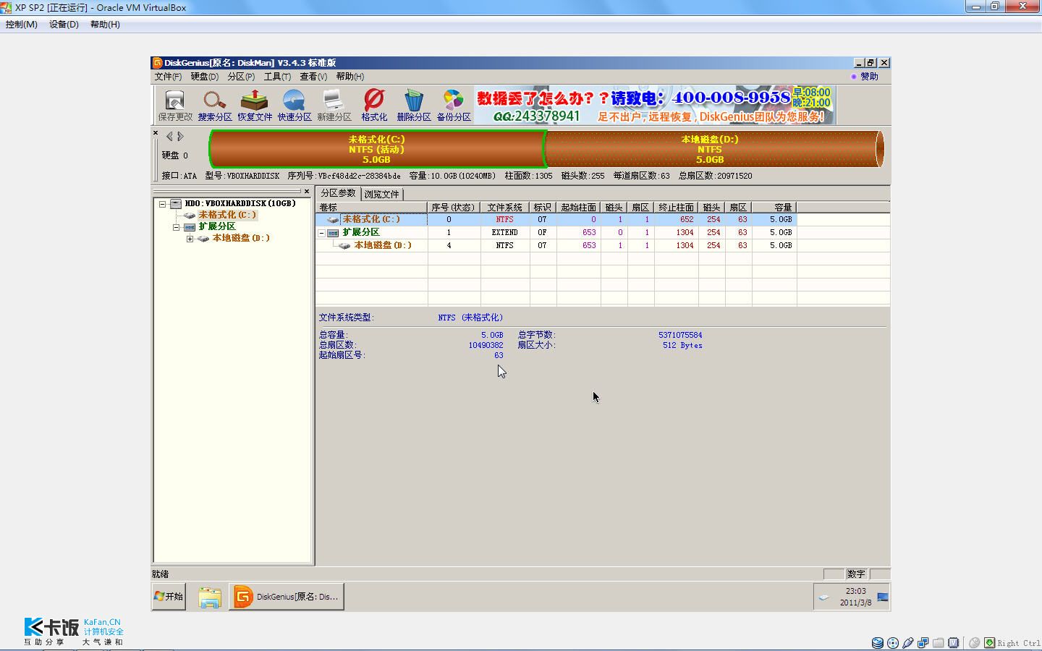Click VirtualBox hard disk activity status icon
Screen dimensions: 1042x651
[878, 642]
